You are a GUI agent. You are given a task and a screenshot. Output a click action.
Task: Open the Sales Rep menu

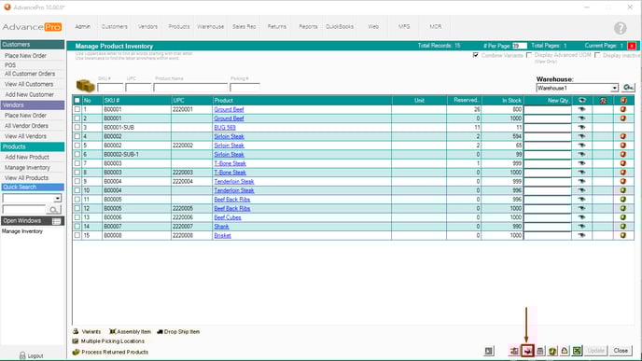[x=244, y=27]
